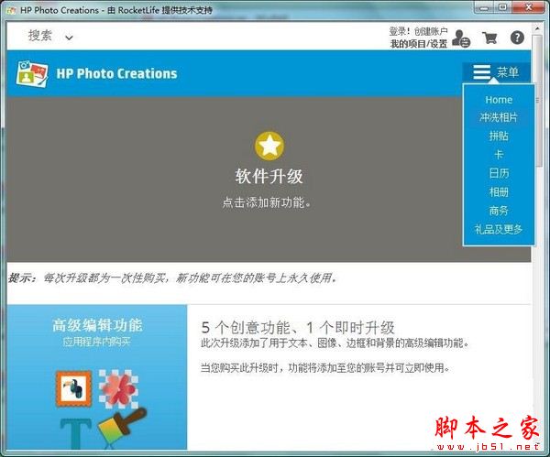Image resolution: width=550 pixels, height=457 pixels.
Task: Click the blue T text icon
Action: 75,434
